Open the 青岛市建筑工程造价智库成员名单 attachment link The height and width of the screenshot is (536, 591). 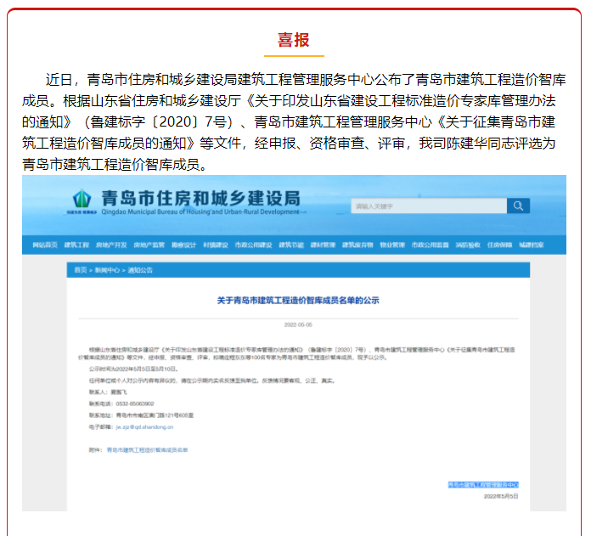146,449
